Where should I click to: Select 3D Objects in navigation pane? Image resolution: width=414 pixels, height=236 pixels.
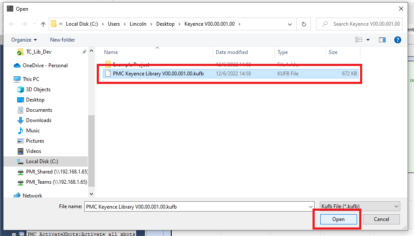[x=38, y=90]
